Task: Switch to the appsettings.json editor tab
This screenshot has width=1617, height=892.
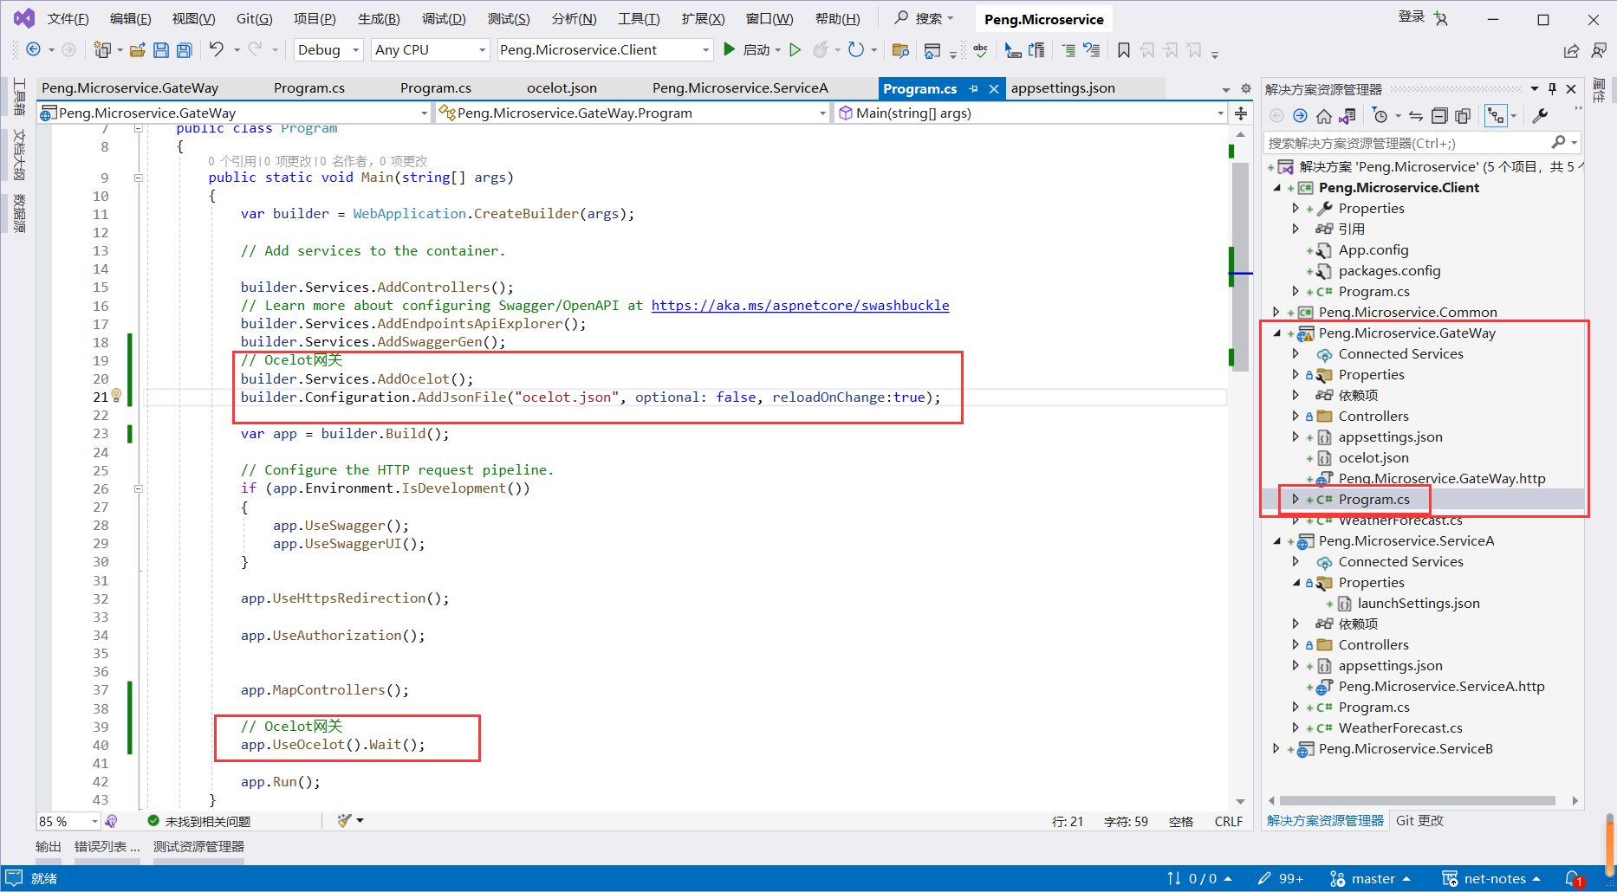Action: 1063,88
